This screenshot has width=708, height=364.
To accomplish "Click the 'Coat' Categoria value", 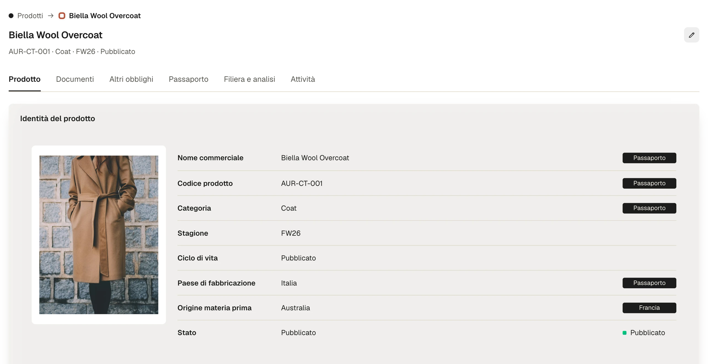I will click(289, 208).
